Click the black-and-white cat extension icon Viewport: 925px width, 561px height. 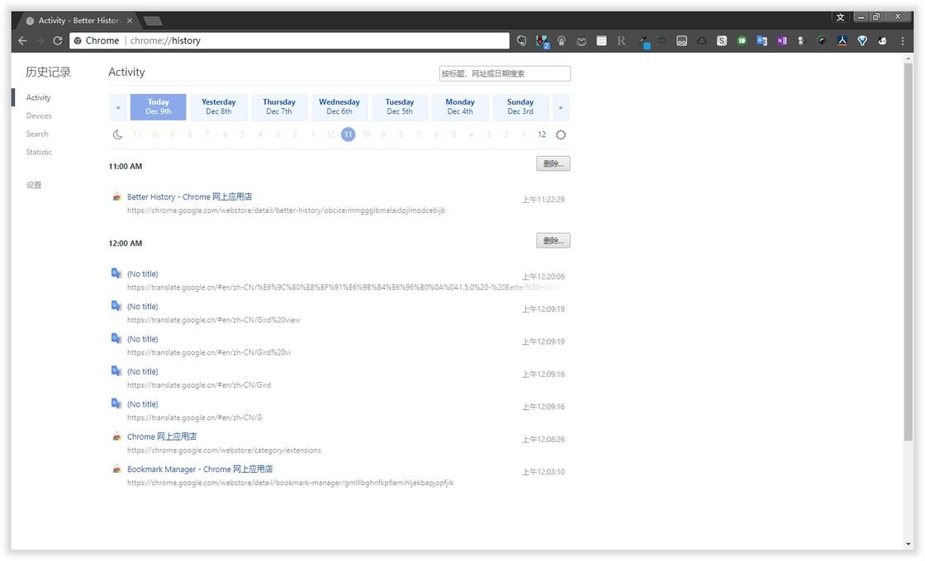pos(882,40)
